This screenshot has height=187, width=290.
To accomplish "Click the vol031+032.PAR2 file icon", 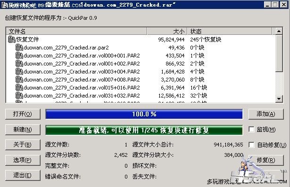I will (x=19, y=96).
